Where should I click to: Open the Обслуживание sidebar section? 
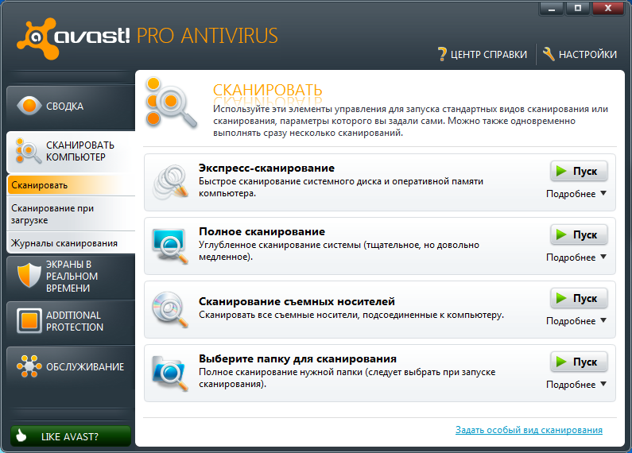click(70, 366)
